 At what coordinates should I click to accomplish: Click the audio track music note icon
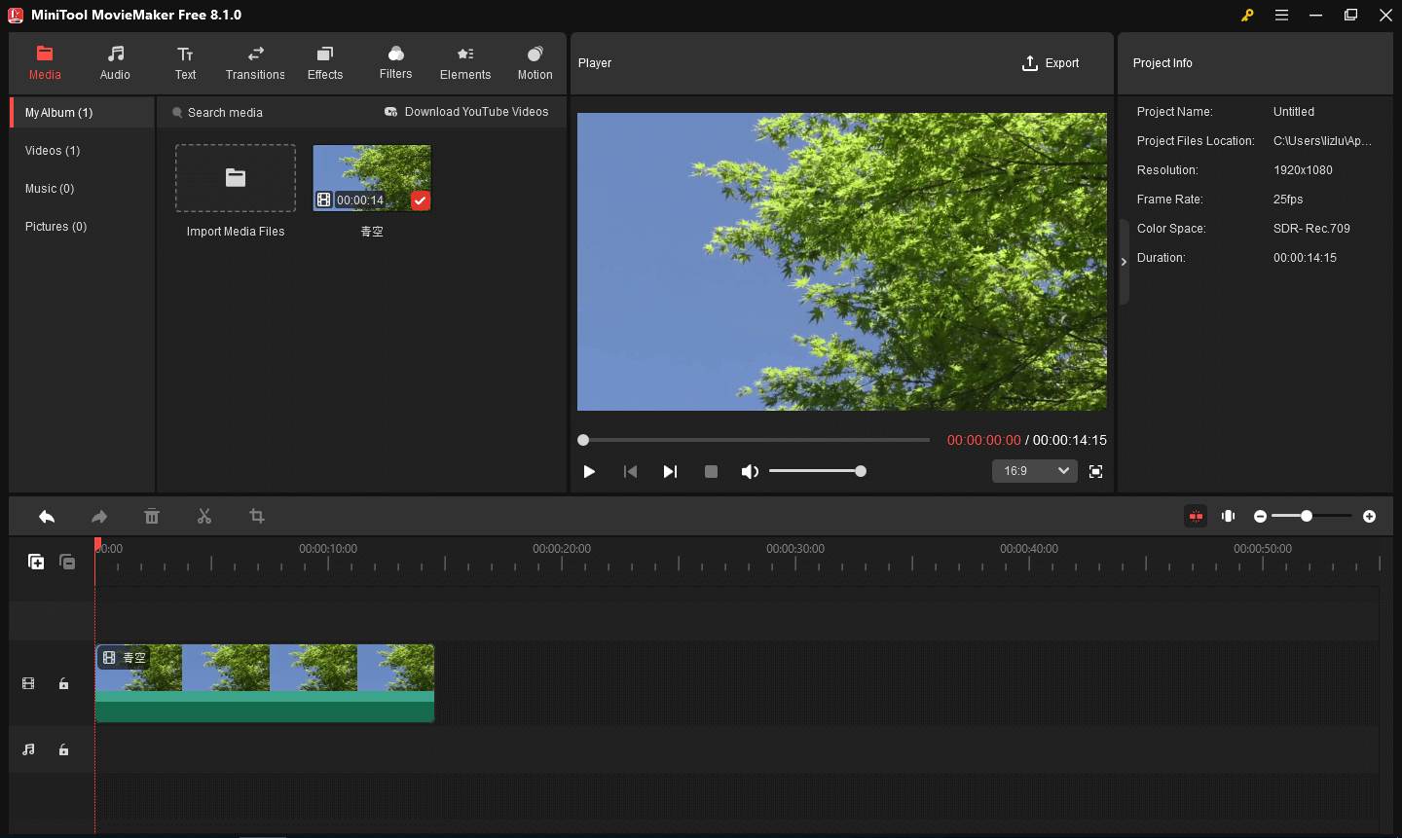coord(28,749)
